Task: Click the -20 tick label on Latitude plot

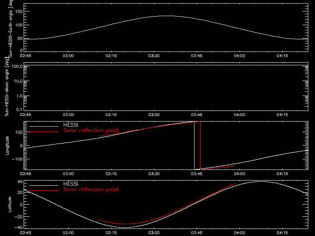Action: click(19, 217)
